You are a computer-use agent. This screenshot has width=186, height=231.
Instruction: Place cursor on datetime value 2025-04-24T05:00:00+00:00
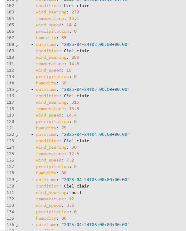95,180
